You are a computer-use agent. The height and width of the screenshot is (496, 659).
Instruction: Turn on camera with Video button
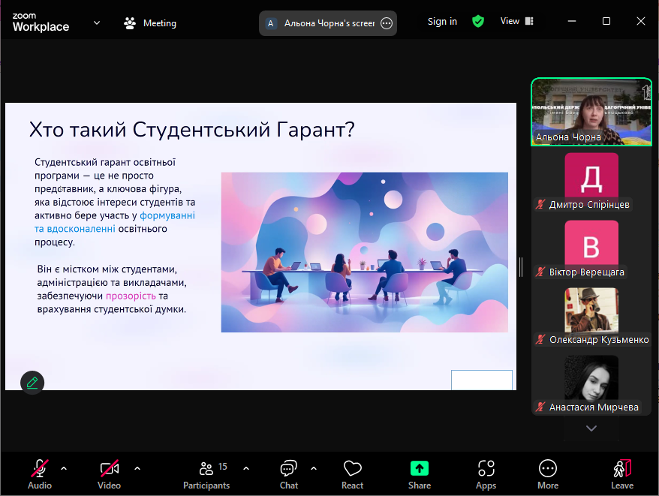(109, 474)
